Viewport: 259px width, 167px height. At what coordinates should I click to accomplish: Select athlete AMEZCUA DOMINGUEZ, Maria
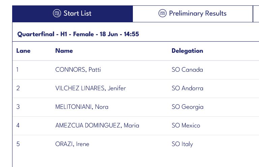(x=97, y=125)
